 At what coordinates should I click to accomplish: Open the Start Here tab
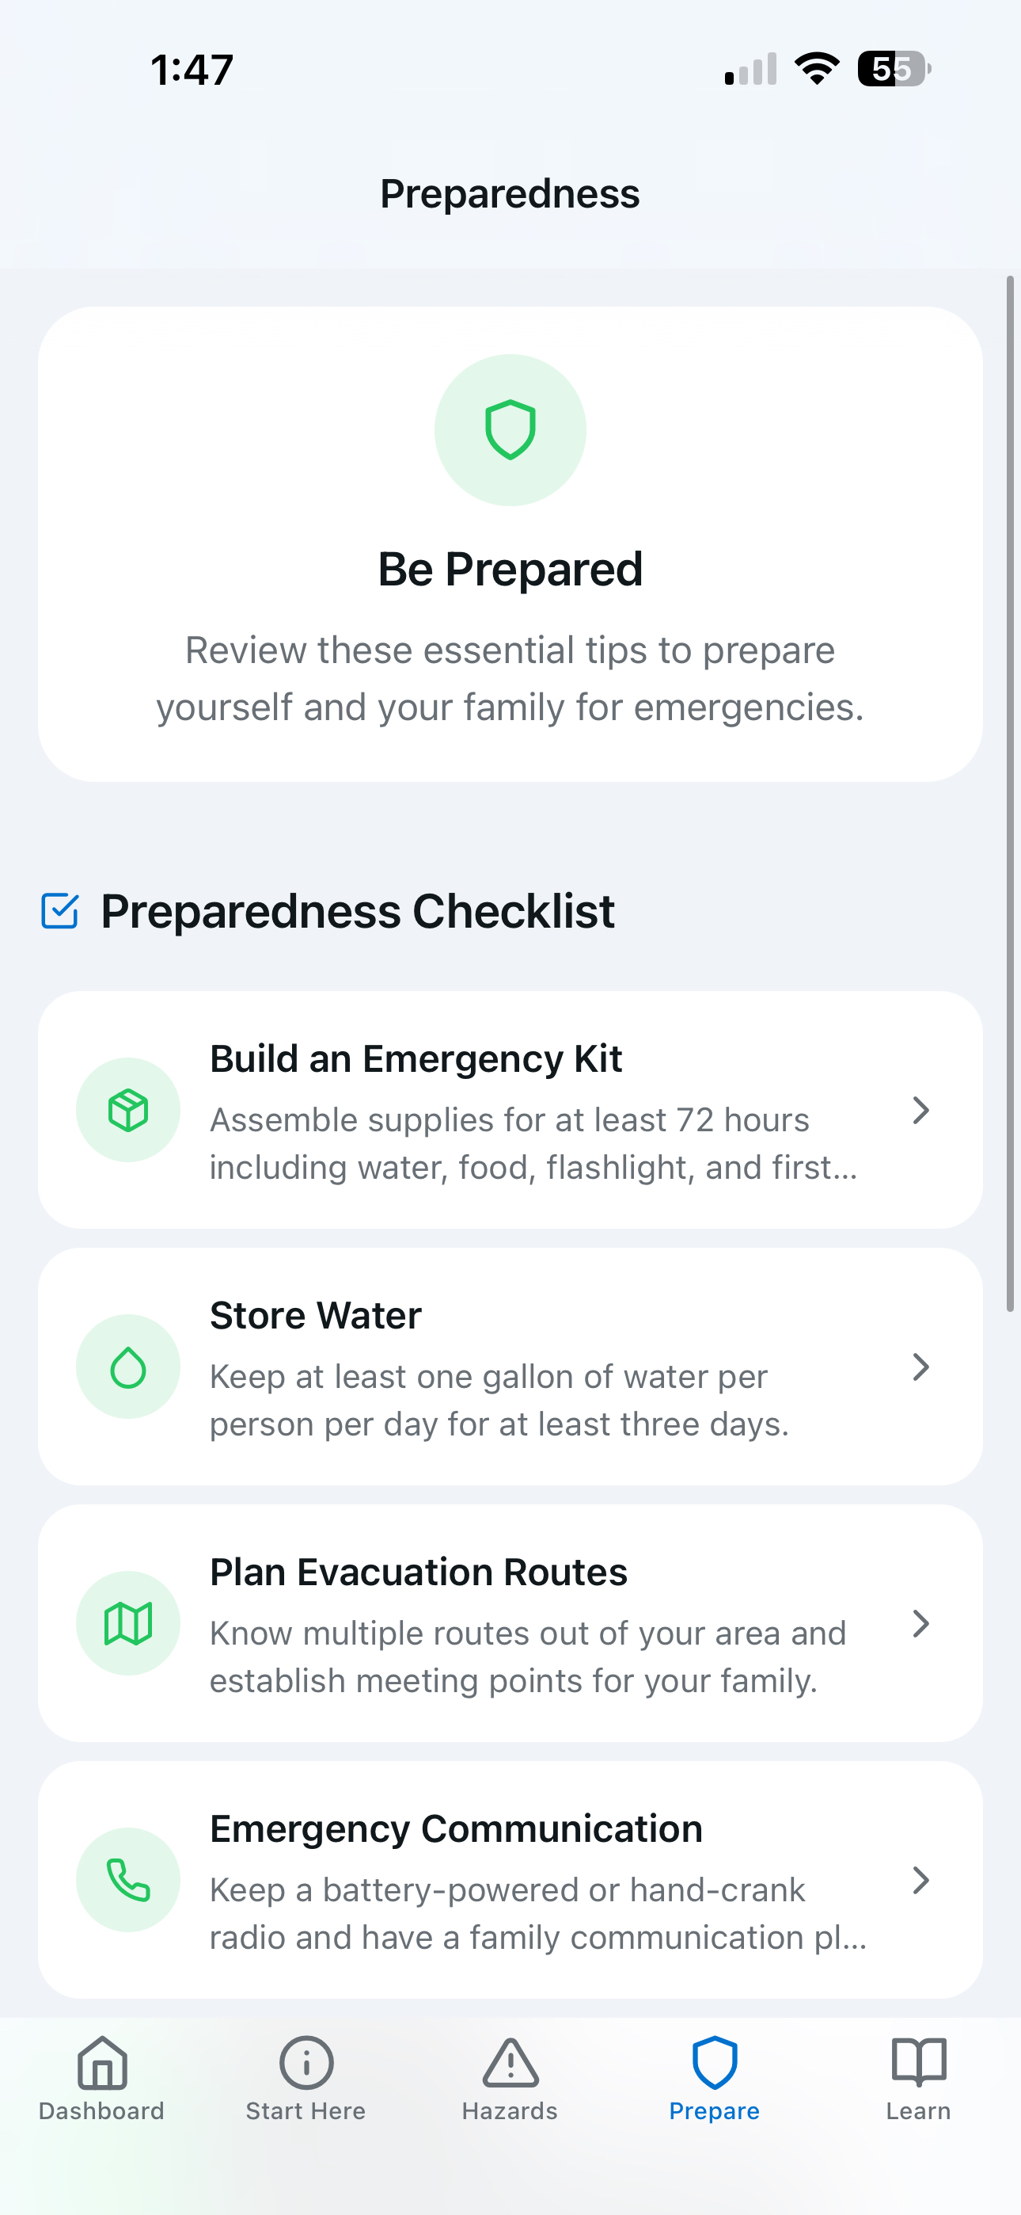306,2078
